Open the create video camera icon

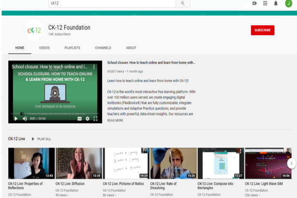(255, 3)
